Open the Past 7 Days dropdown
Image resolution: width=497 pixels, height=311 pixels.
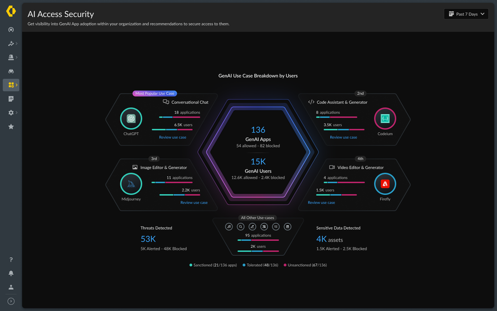pyautogui.click(x=466, y=14)
